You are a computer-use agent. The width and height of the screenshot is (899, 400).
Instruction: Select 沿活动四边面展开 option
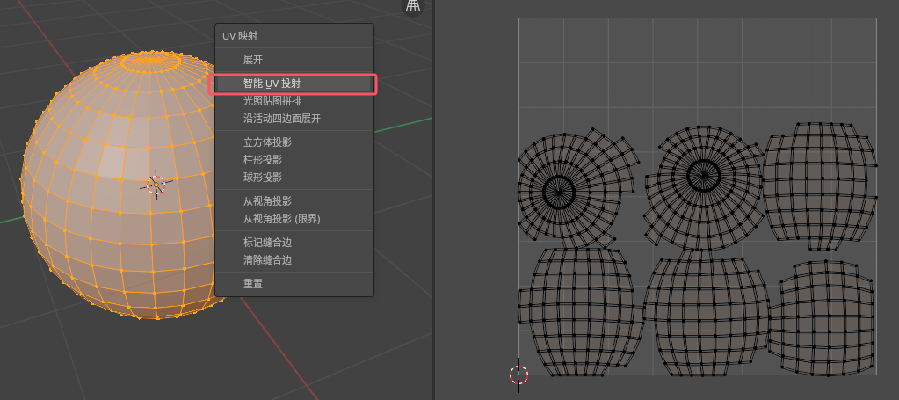click(281, 119)
